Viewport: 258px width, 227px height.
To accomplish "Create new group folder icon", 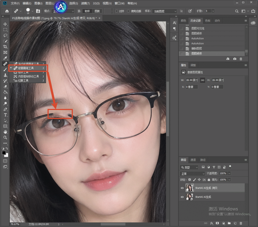I will click(229, 223).
